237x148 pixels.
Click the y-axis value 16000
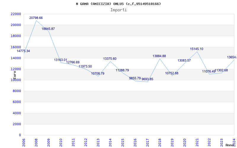(x=16, y=47)
